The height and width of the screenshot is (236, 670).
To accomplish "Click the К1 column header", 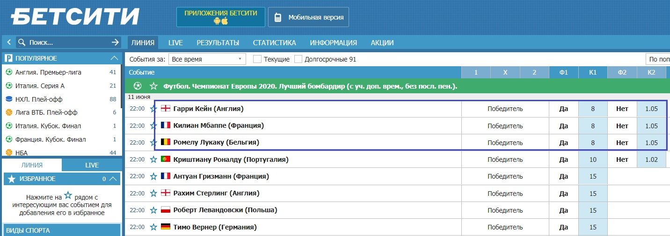I will click(x=593, y=72).
